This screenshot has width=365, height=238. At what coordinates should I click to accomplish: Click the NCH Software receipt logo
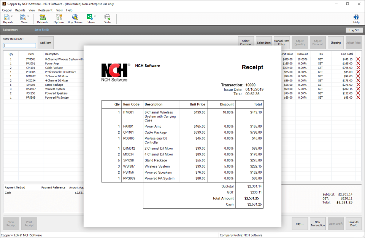point(115,72)
